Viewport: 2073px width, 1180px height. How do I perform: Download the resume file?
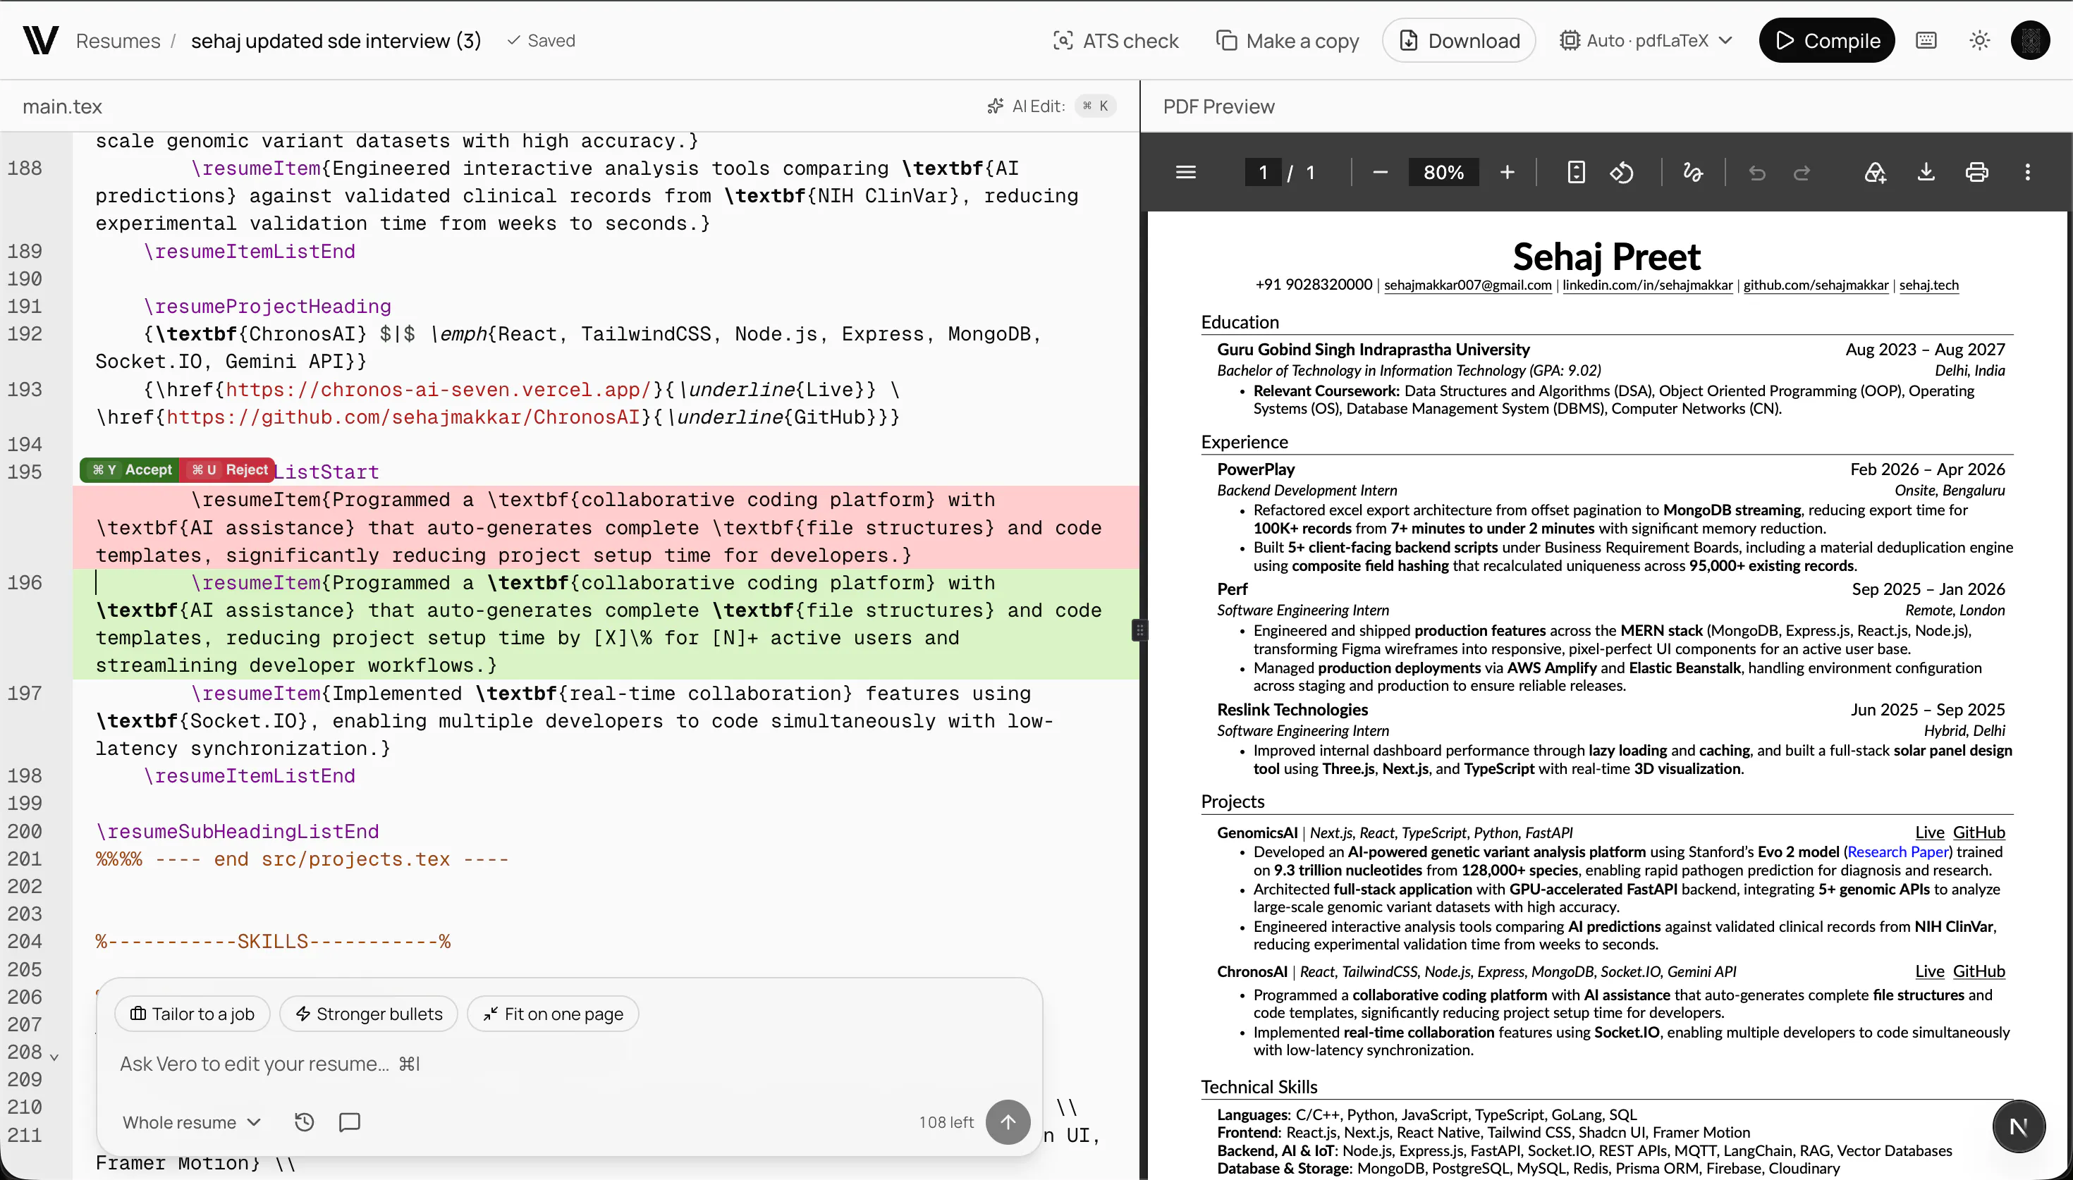[1459, 40]
